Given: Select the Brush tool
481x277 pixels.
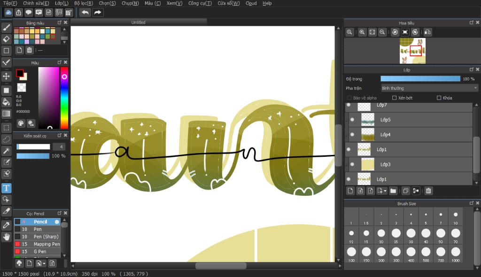Looking at the screenshot, I should pyautogui.click(x=6, y=28).
